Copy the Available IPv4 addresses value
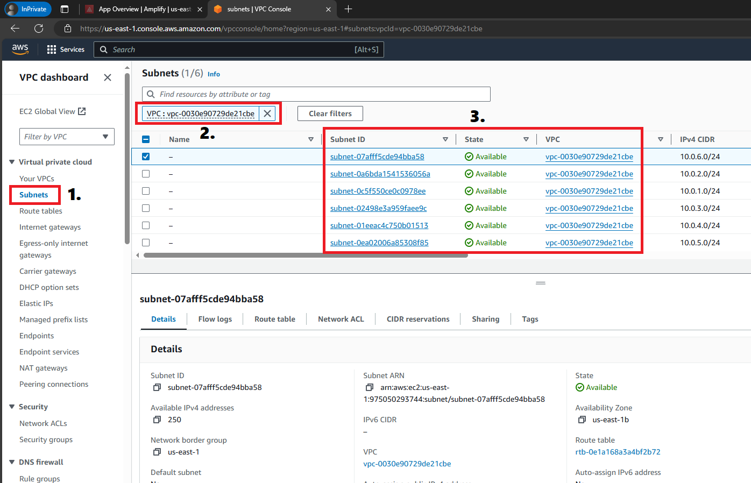The width and height of the screenshot is (751, 483). pyautogui.click(x=157, y=420)
